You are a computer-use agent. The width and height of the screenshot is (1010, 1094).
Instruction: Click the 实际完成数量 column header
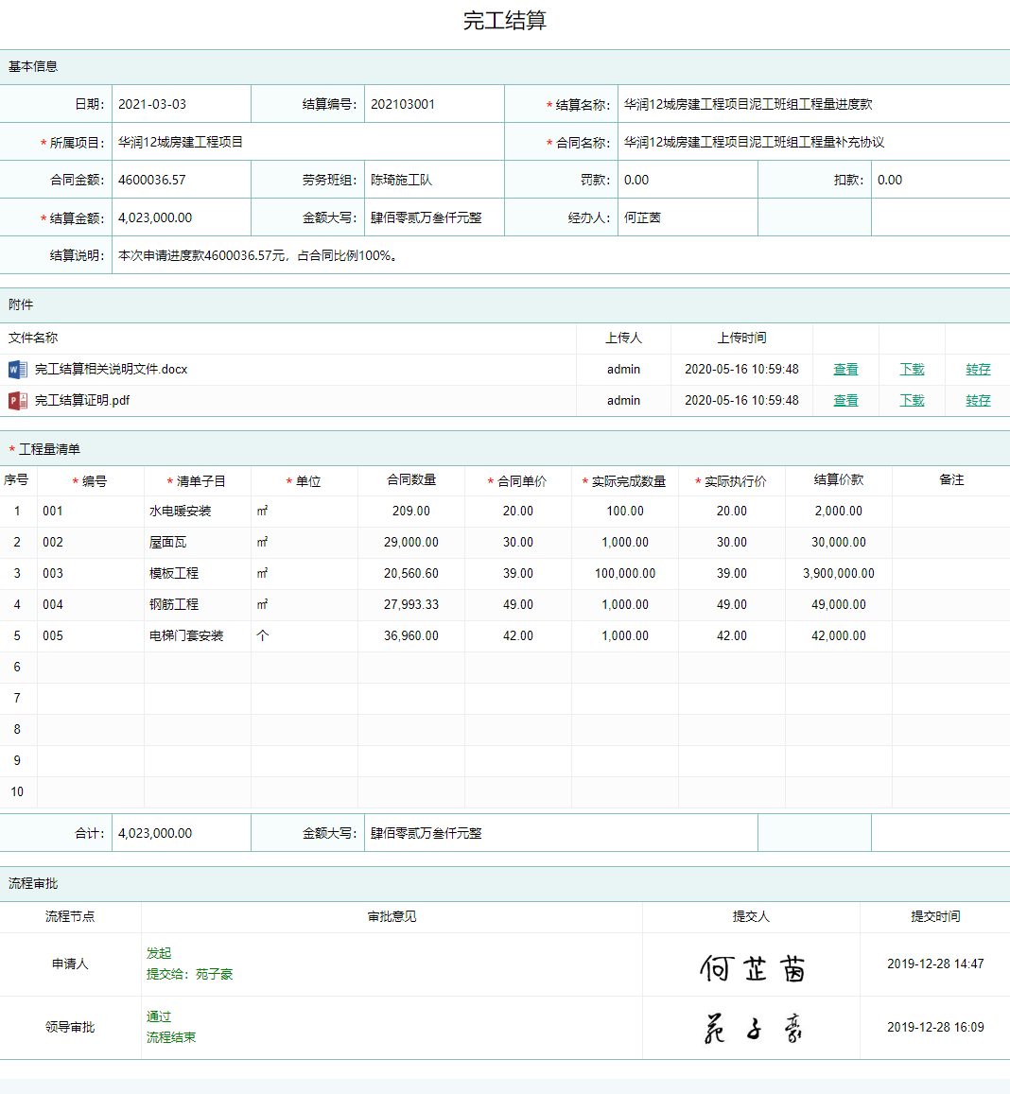pos(624,480)
